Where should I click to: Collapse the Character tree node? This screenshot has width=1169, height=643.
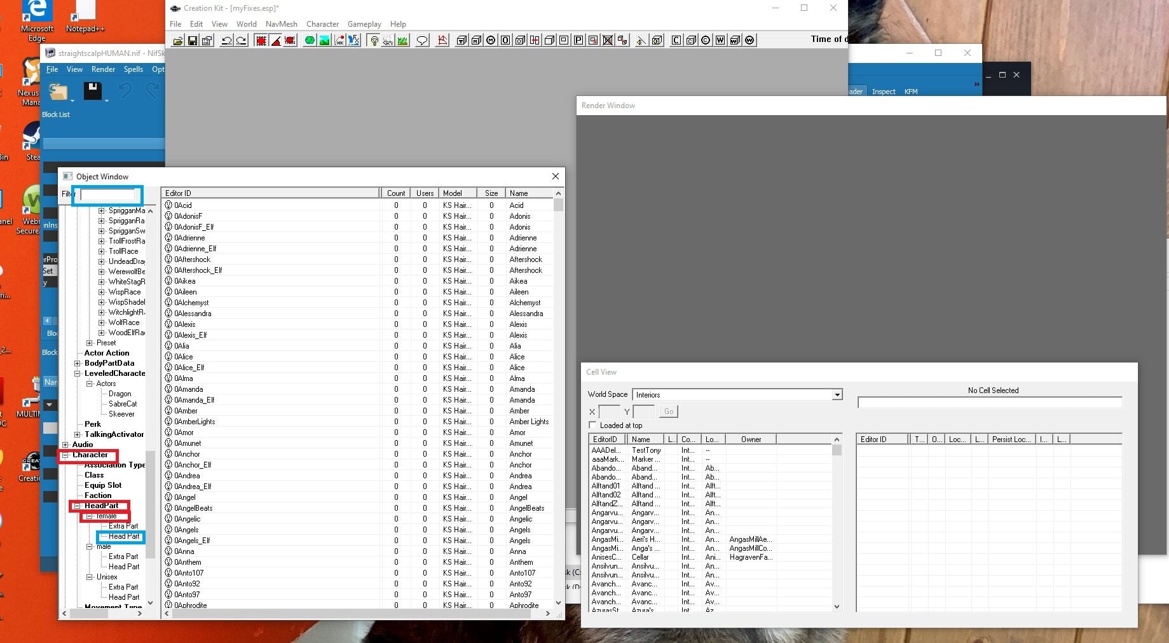[65, 455]
